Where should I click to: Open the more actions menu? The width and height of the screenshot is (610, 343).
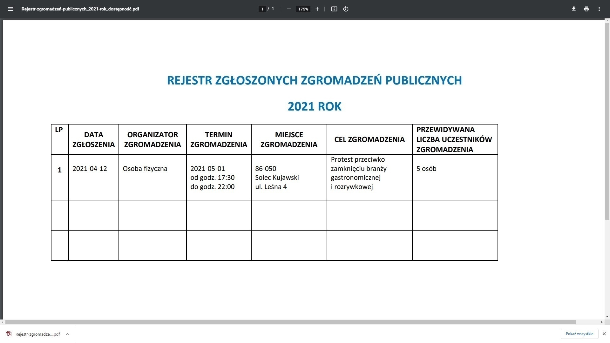[599, 9]
